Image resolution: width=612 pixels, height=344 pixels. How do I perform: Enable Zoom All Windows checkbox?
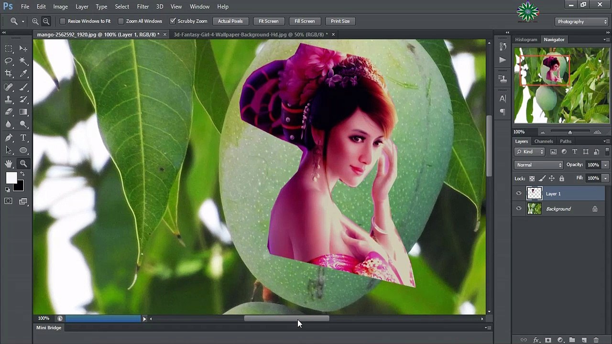pos(121,21)
